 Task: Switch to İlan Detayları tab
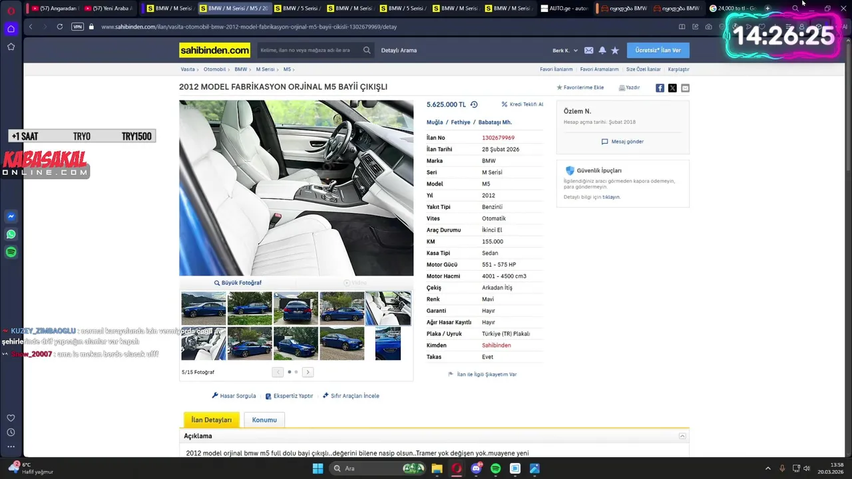(212, 420)
